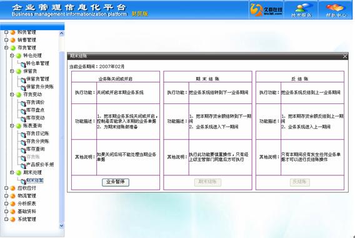Collapse the 期末处理 tree node
The width and height of the screenshot is (355, 238).
(12, 172)
